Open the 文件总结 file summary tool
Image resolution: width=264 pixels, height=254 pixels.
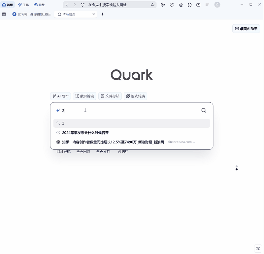pos(110,96)
